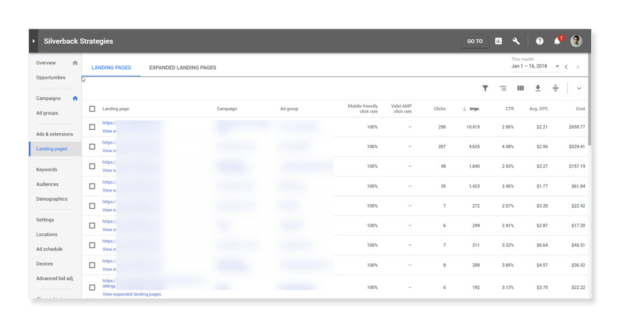Sort by the CTR column header
The width and height of the screenshot is (620, 327).
(510, 109)
